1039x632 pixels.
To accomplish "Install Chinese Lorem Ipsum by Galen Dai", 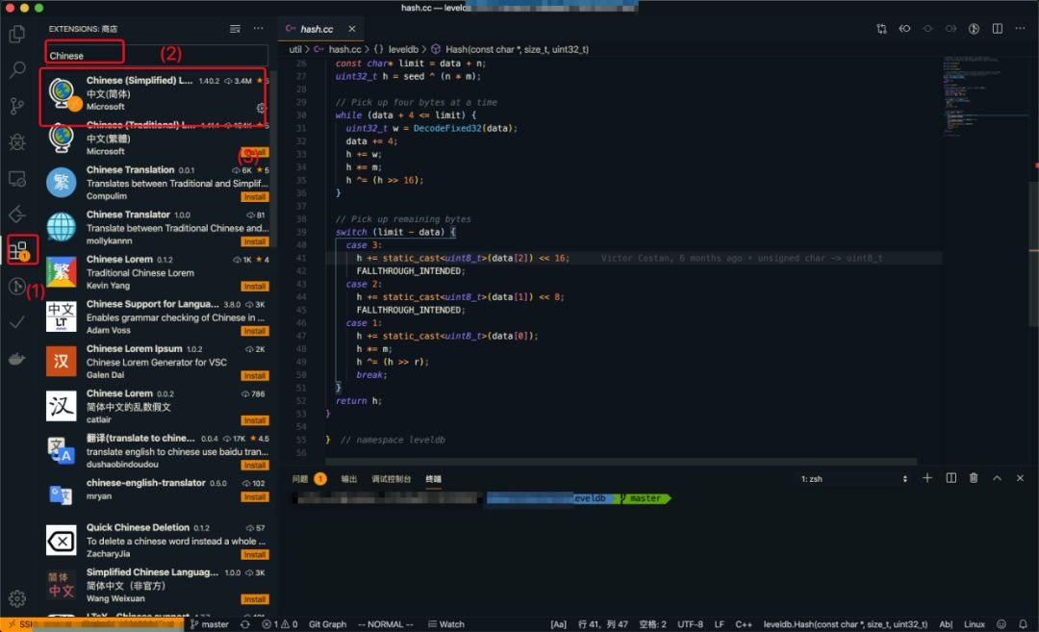I will click(254, 376).
